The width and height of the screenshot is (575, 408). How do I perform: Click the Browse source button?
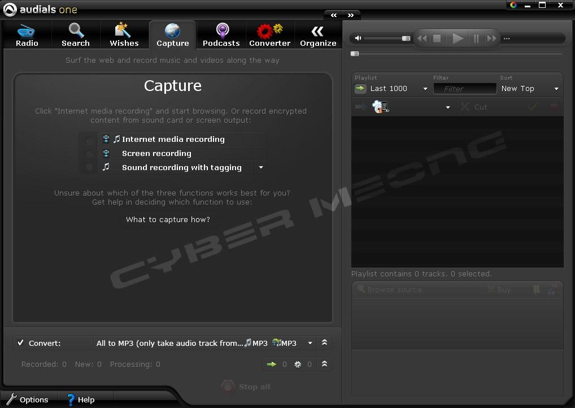click(x=389, y=289)
